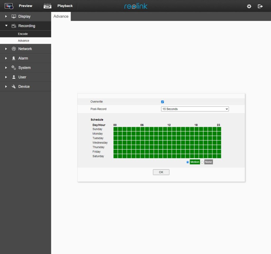This screenshot has height=254, width=271.
Task: Click the Device wrench icon
Action: click(14, 87)
